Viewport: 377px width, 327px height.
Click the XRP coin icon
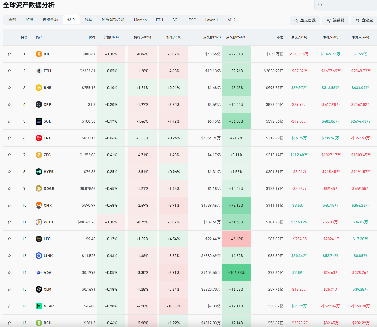point(39,104)
